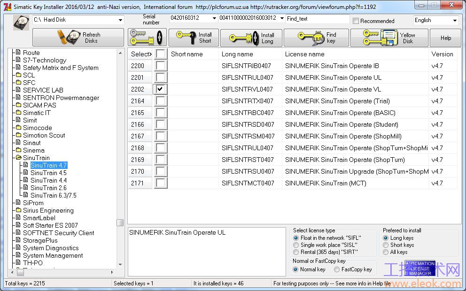This screenshot has width=466, height=291.
Task: Open the Help button
Action: [x=445, y=38]
